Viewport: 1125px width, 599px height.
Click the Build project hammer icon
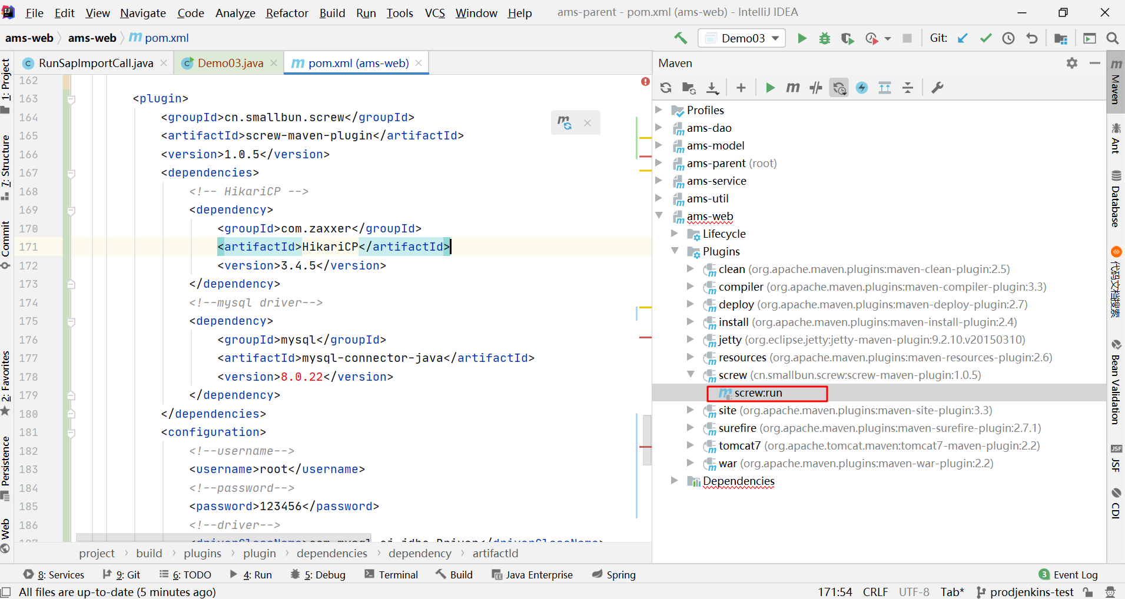coord(681,38)
